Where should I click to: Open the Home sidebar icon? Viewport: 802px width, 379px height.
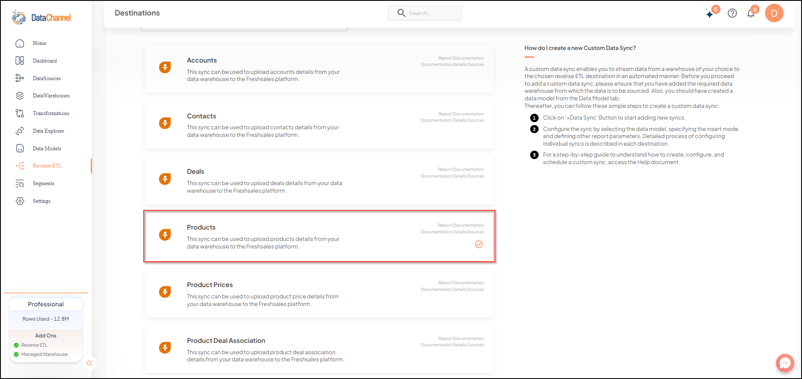pos(20,43)
